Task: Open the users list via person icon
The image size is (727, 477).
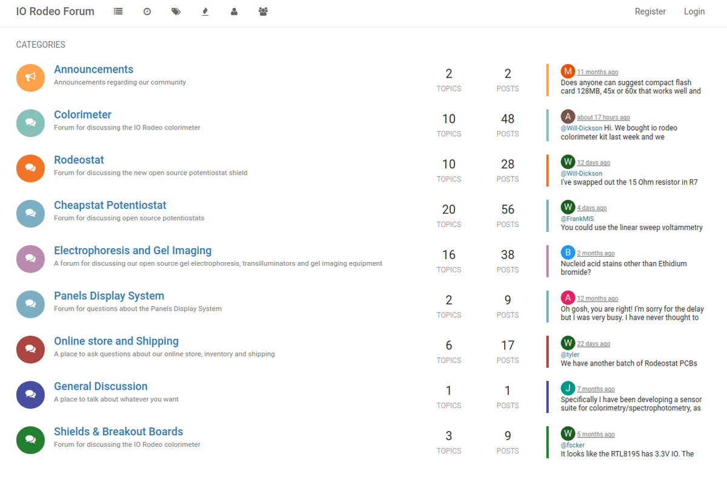Action: pyautogui.click(x=234, y=11)
